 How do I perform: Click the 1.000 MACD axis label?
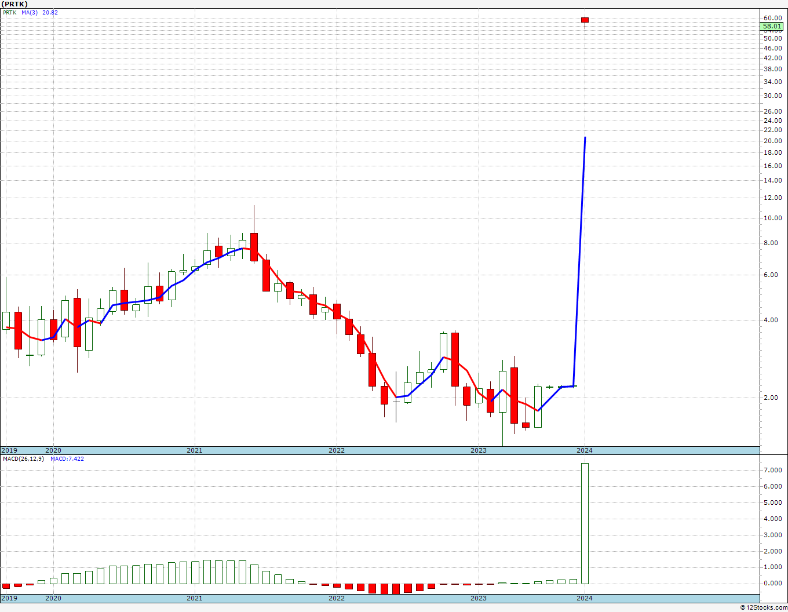(x=773, y=567)
